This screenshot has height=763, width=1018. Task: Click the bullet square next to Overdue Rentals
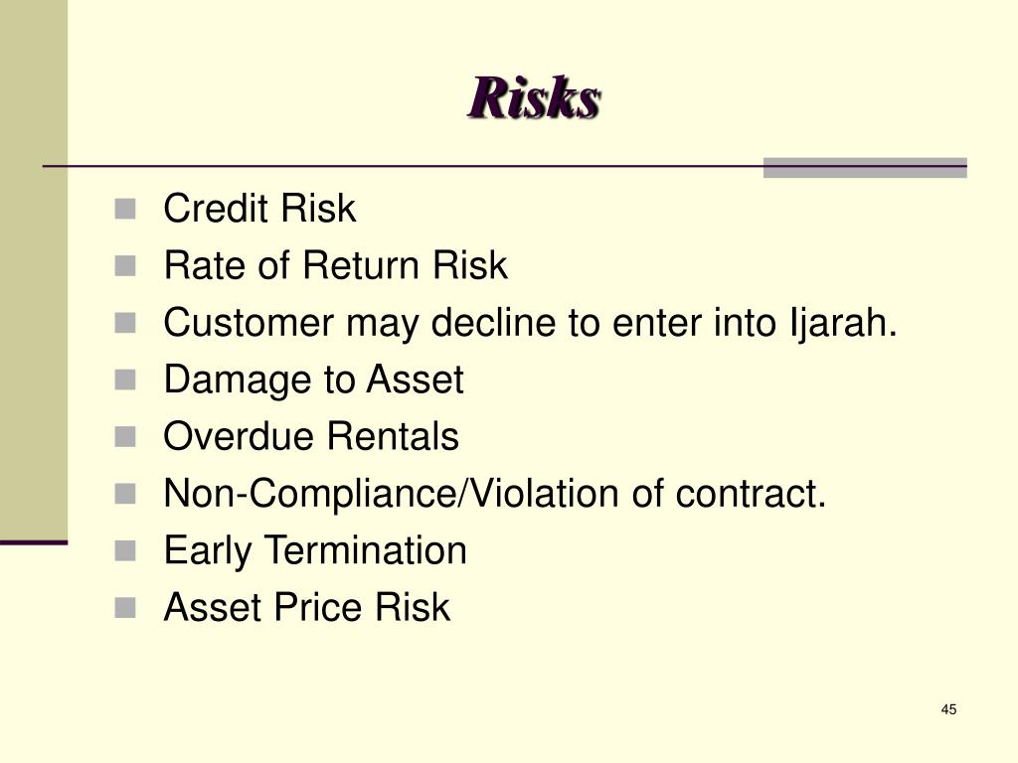(125, 437)
